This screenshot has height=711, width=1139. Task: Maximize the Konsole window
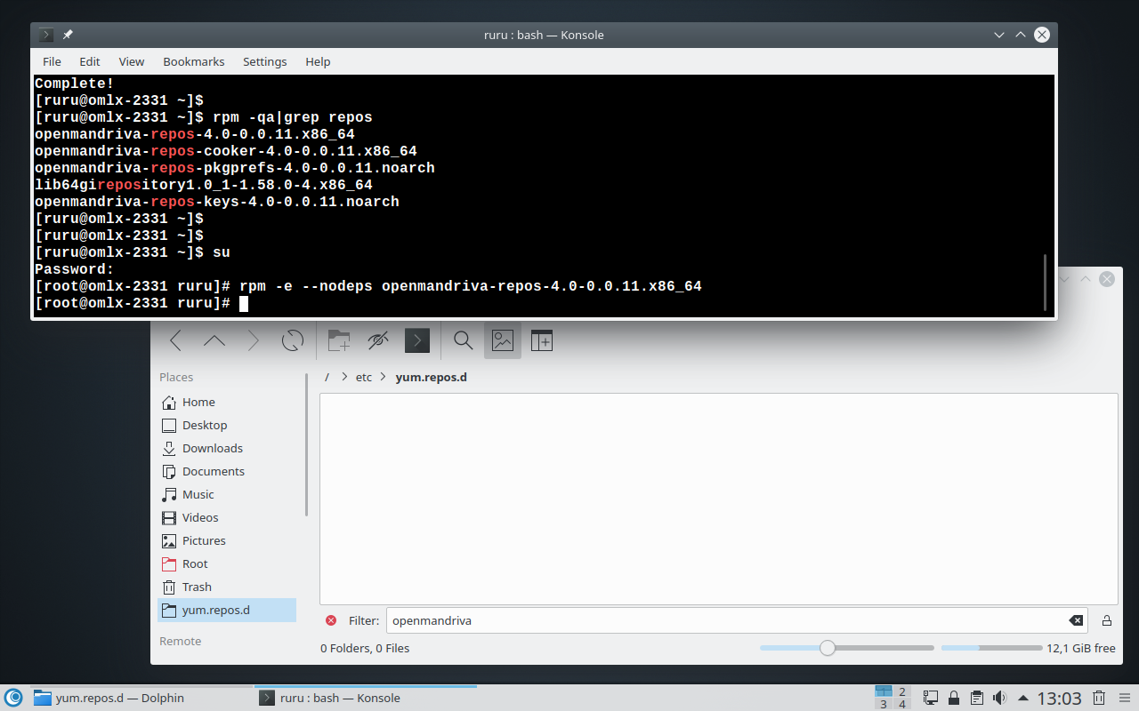(1021, 35)
